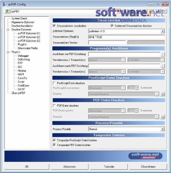Viewport: 171px width, 173px height.
Task: Open Drucker dropdown in PostScript-Datei Drucken section
Action: tap(157, 94)
